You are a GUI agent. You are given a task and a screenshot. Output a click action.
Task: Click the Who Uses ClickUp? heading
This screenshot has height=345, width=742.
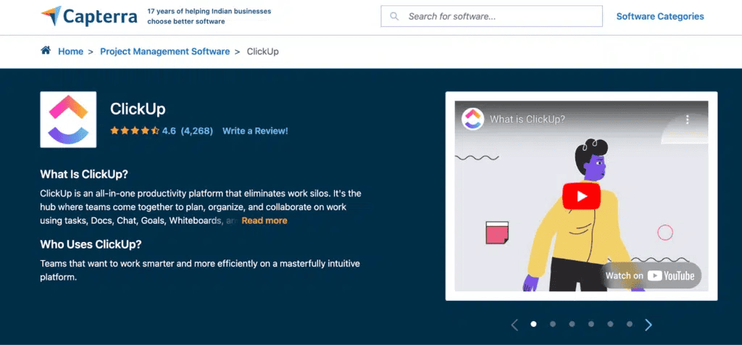pyautogui.click(x=91, y=245)
